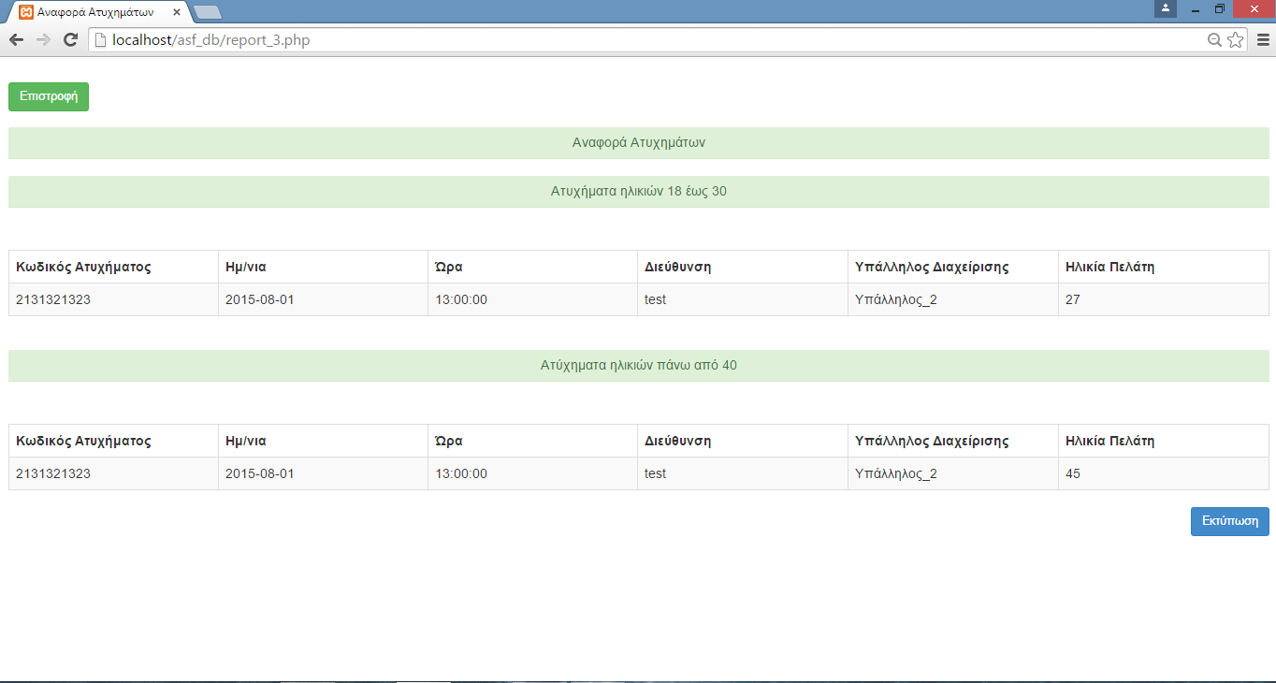Open the Chrome hamburger menu

click(x=1263, y=40)
